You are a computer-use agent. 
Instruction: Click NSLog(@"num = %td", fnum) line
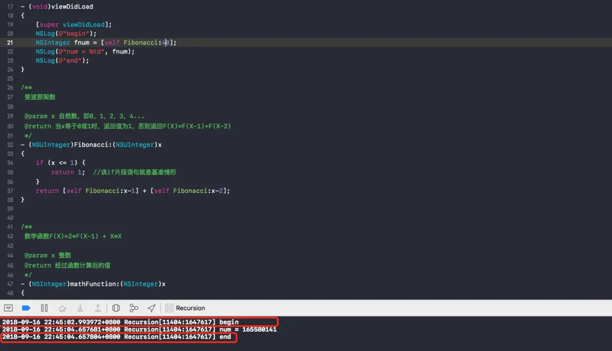[x=85, y=51]
